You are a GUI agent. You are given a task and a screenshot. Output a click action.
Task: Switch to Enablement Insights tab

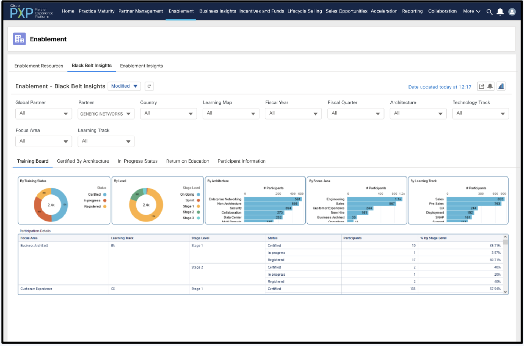tap(141, 66)
